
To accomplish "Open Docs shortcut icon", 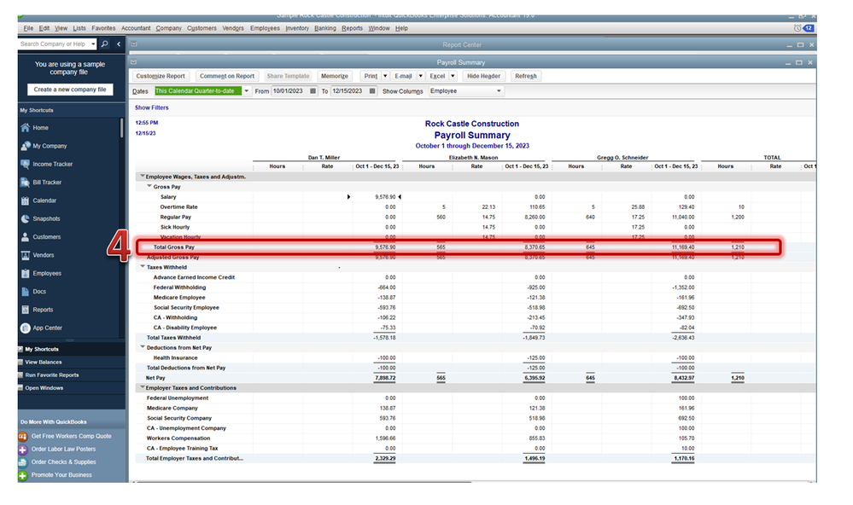I will [25, 292].
